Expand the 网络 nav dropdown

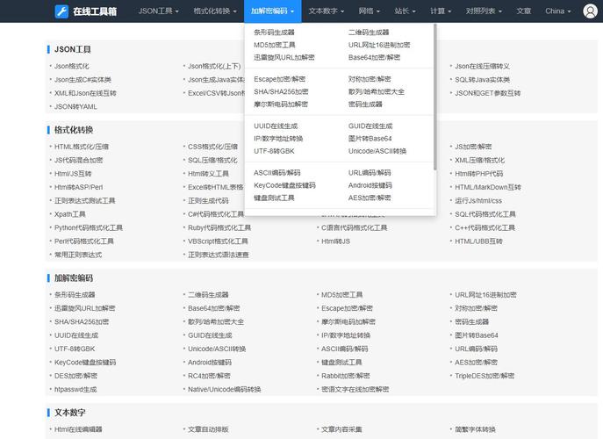[x=369, y=11]
